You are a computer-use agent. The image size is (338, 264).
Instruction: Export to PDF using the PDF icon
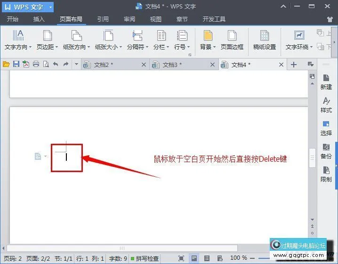26,64
